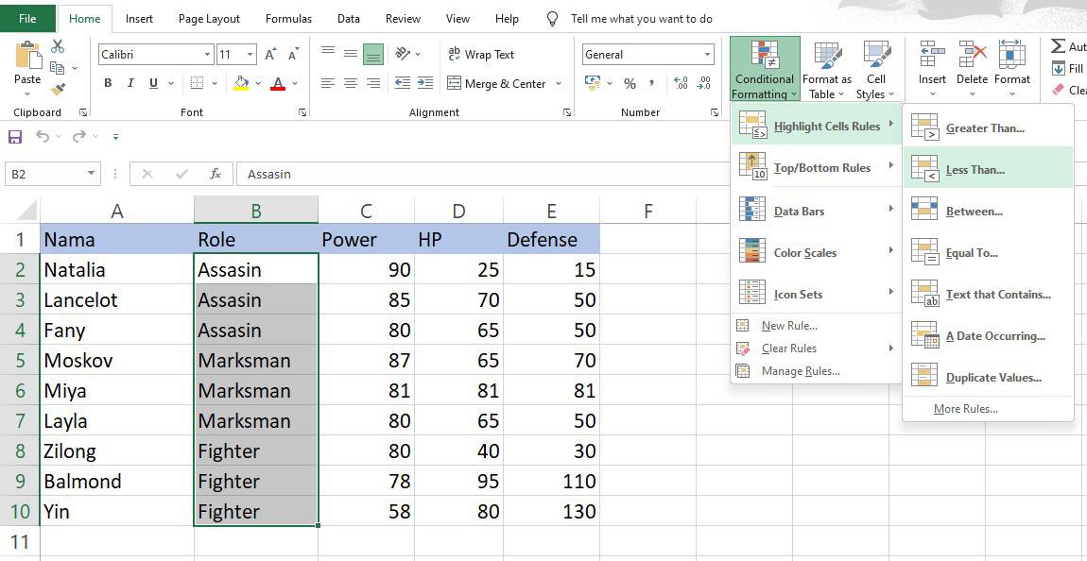The height and width of the screenshot is (561, 1087).
Task: Open Top/Bottom Rules submenu
Action: 817,167
